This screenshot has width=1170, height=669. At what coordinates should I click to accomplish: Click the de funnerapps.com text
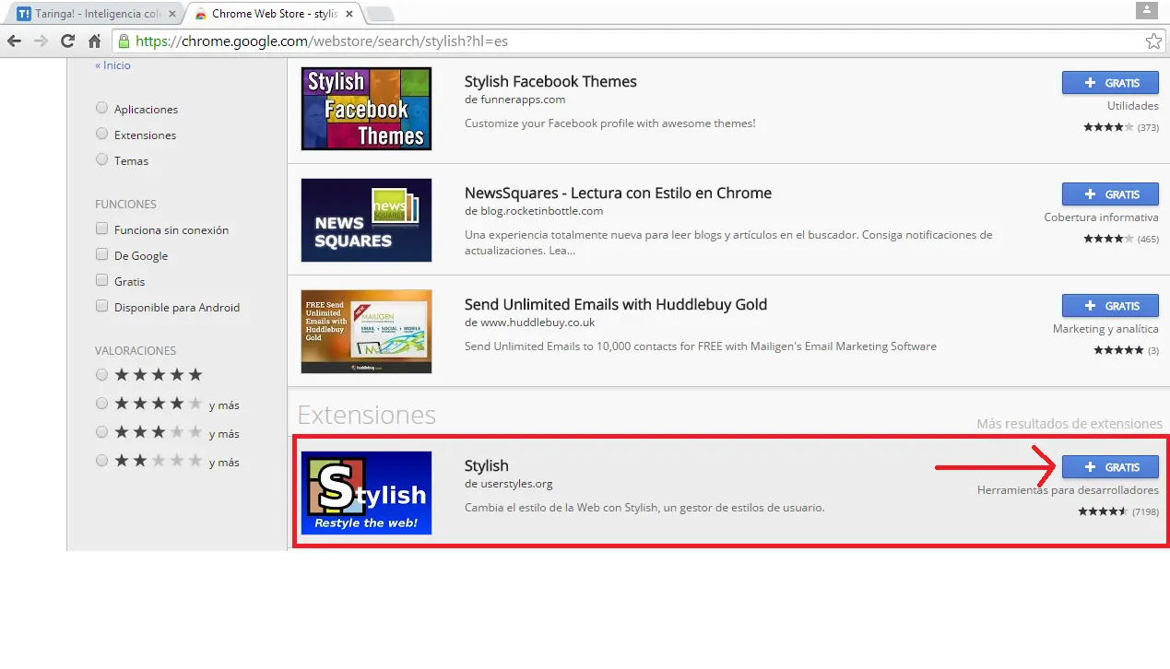(x=514, y=100)
